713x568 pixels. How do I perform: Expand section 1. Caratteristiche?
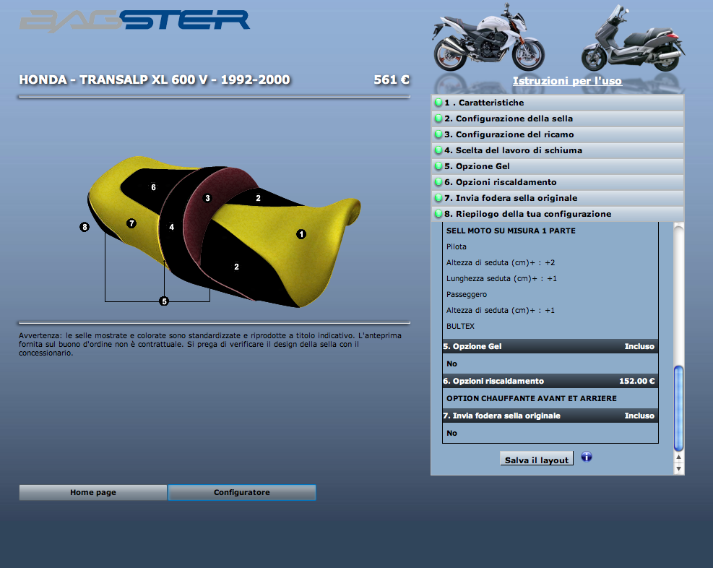point(557,103)
